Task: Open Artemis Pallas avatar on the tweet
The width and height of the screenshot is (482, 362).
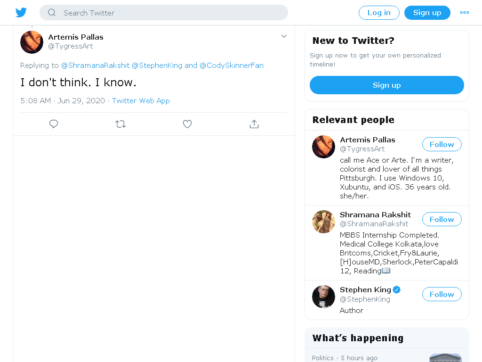Action: pyautogui.click(x=32, y=42)
